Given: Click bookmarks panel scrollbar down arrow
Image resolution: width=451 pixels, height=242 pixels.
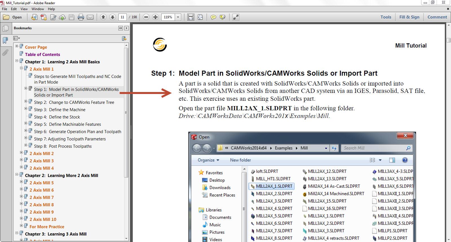Looking at the screenshot, I should (x=126, y=238).
